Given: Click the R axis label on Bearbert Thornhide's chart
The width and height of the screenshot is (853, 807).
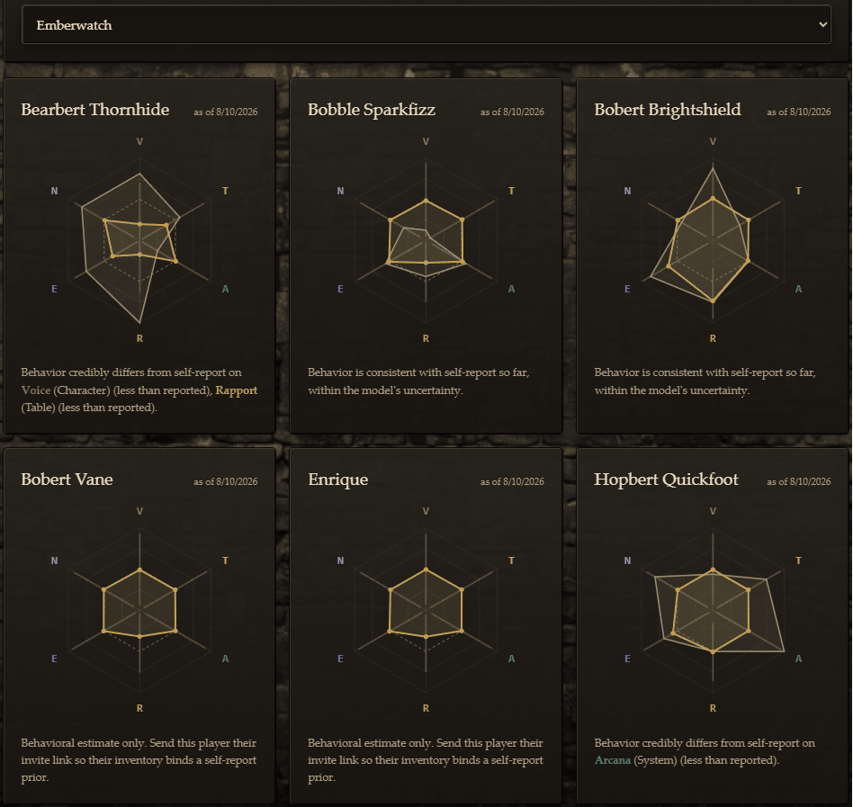Looking at the screenshot, I should point(139,338).
